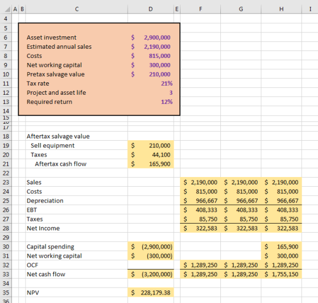The width and height of the screenshot is (318, 303).
Task: Click Aftertax salvage value heading
Action: point(58,136)
